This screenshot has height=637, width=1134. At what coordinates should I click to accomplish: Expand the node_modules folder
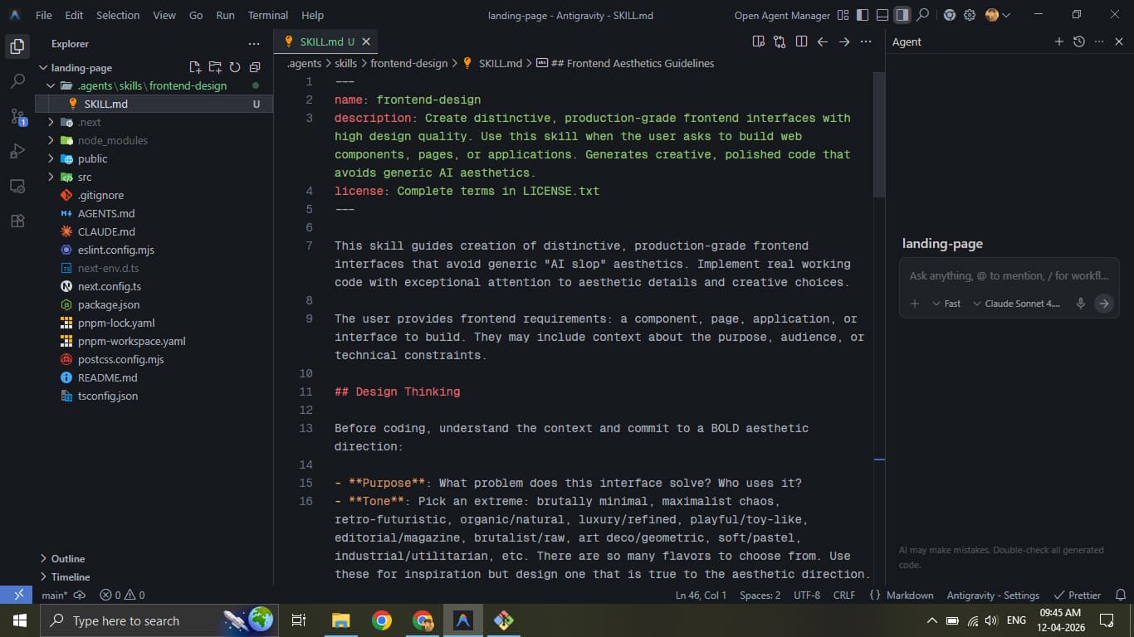[112, 140]
